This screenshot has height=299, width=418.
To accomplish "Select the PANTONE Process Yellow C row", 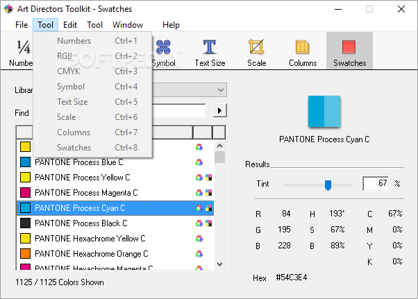I will click(x=115, y=178).
